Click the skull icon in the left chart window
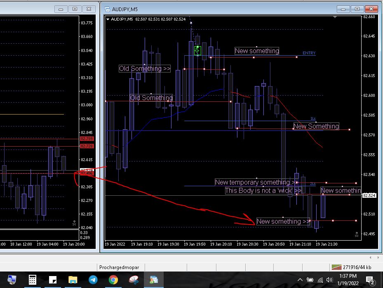Screen dimensions: 383x288 [x=74, y=223]
